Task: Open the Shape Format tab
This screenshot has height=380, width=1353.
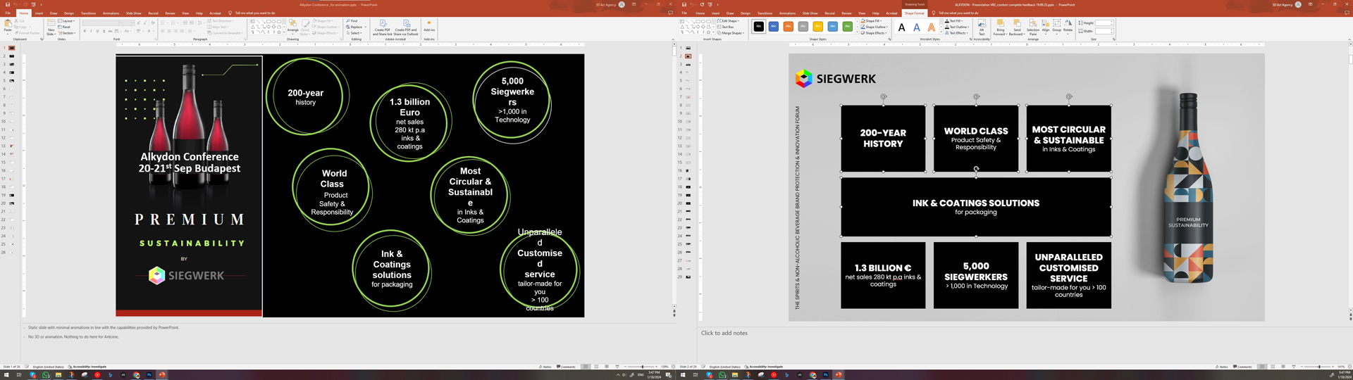Action: (x=914, y=13)
